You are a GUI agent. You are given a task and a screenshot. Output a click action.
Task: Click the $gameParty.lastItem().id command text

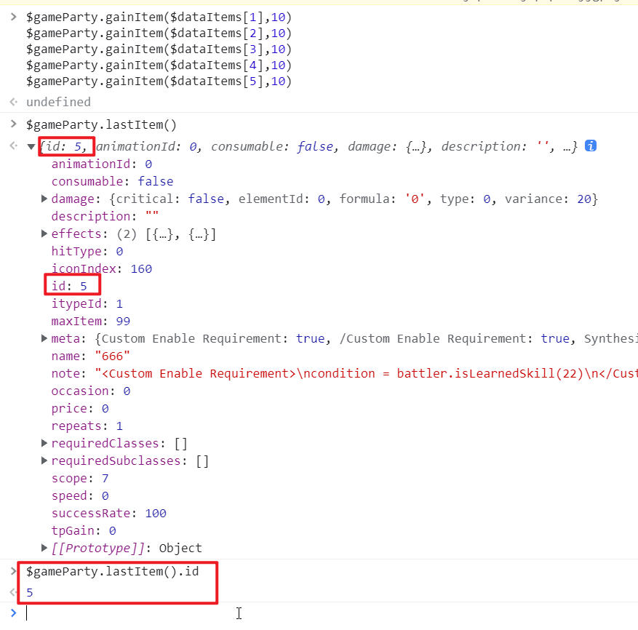(113, 571)
